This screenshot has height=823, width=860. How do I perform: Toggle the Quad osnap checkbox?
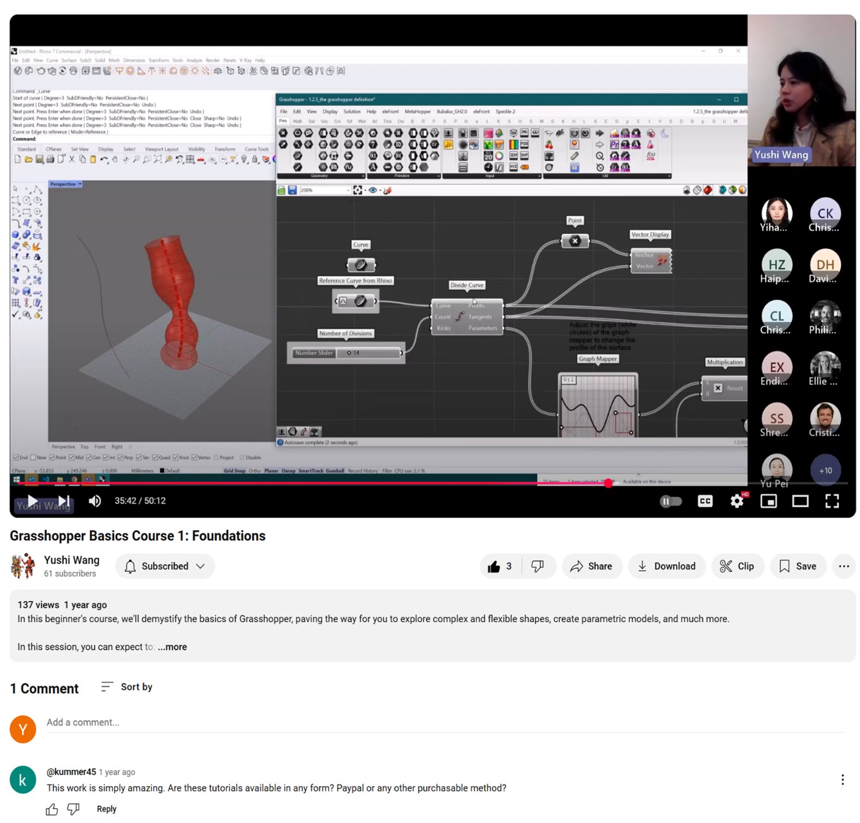(x=155, y=457)
